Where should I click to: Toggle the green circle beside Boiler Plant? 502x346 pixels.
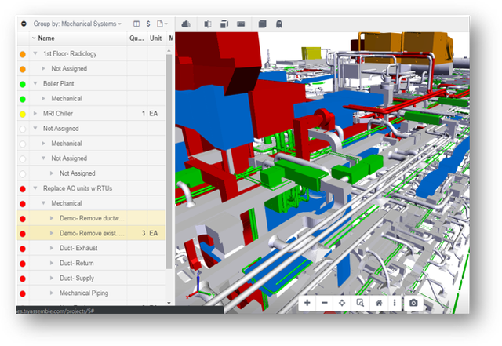[x=23, y=84]
